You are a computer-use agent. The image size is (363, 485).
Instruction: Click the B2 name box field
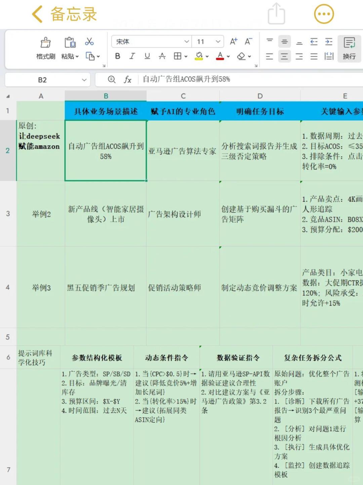[x=42, y=80]
